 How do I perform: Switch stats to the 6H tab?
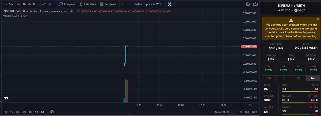[298, 78]
